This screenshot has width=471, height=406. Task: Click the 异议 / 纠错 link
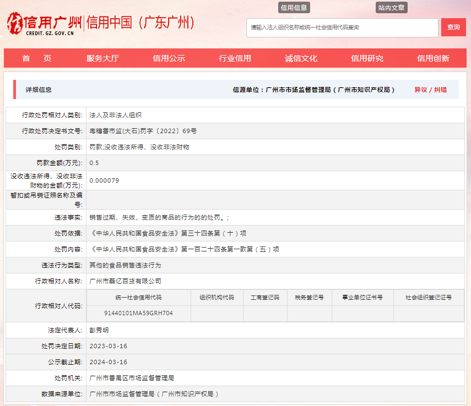pos(430,90)
